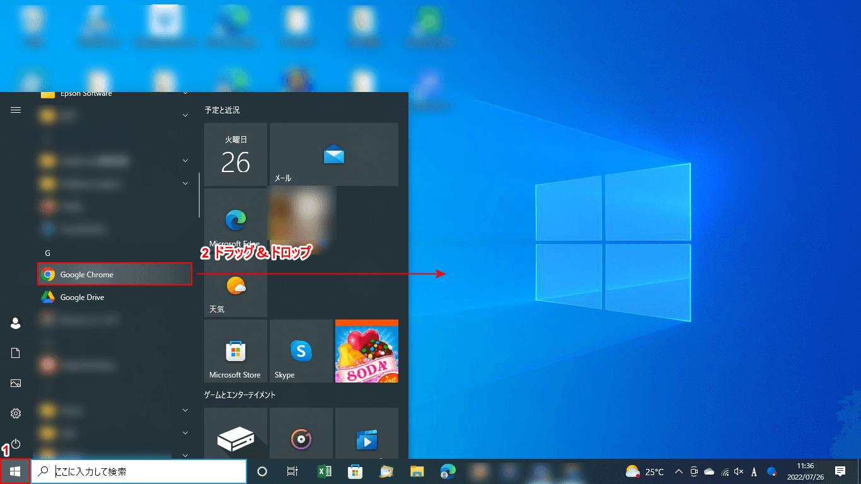The height and width of the screenshot is (484, 861).
Task: Open Cortana from the taskbar
Action: (263, 471)
